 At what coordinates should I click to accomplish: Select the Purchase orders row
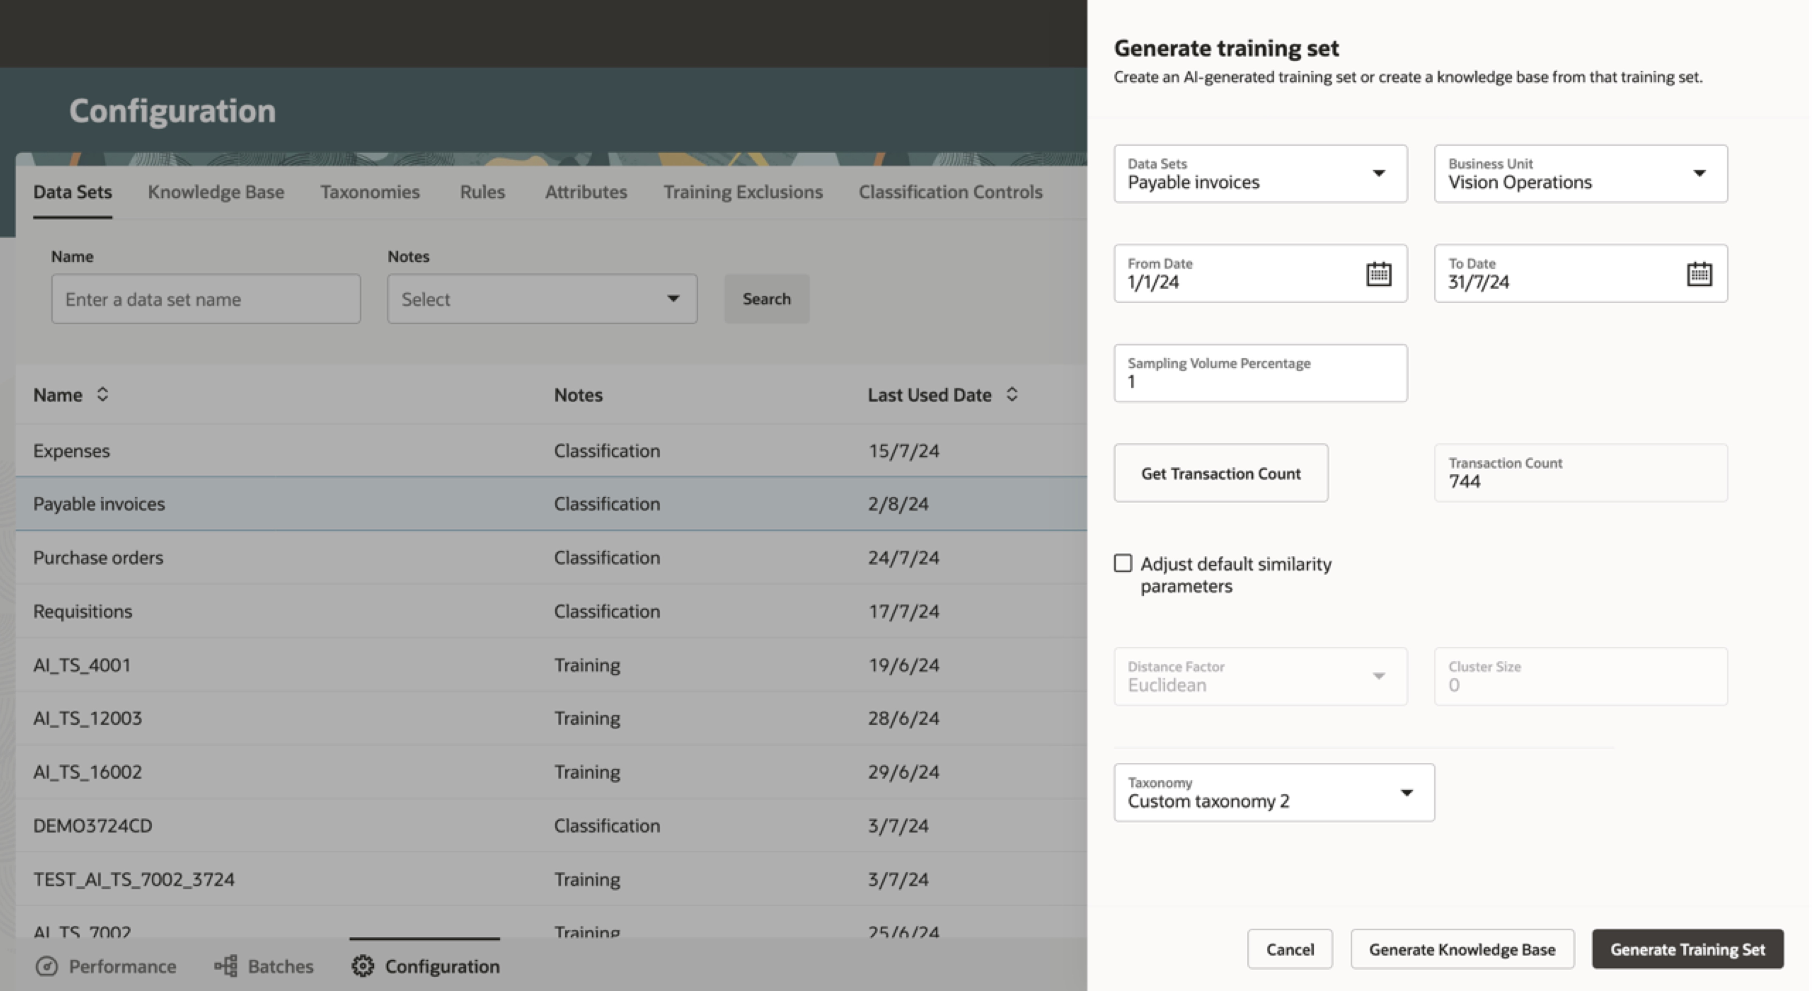pyautogui.click(x=98, y=557)
